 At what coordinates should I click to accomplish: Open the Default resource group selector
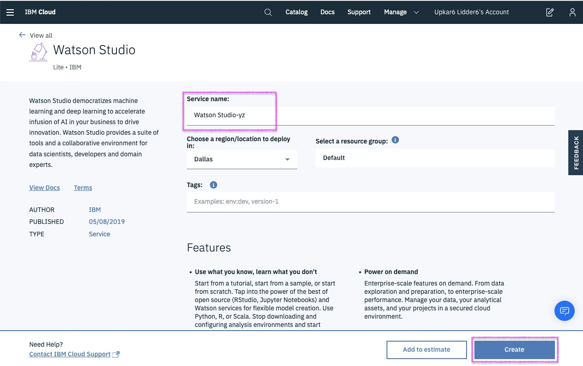435,158
